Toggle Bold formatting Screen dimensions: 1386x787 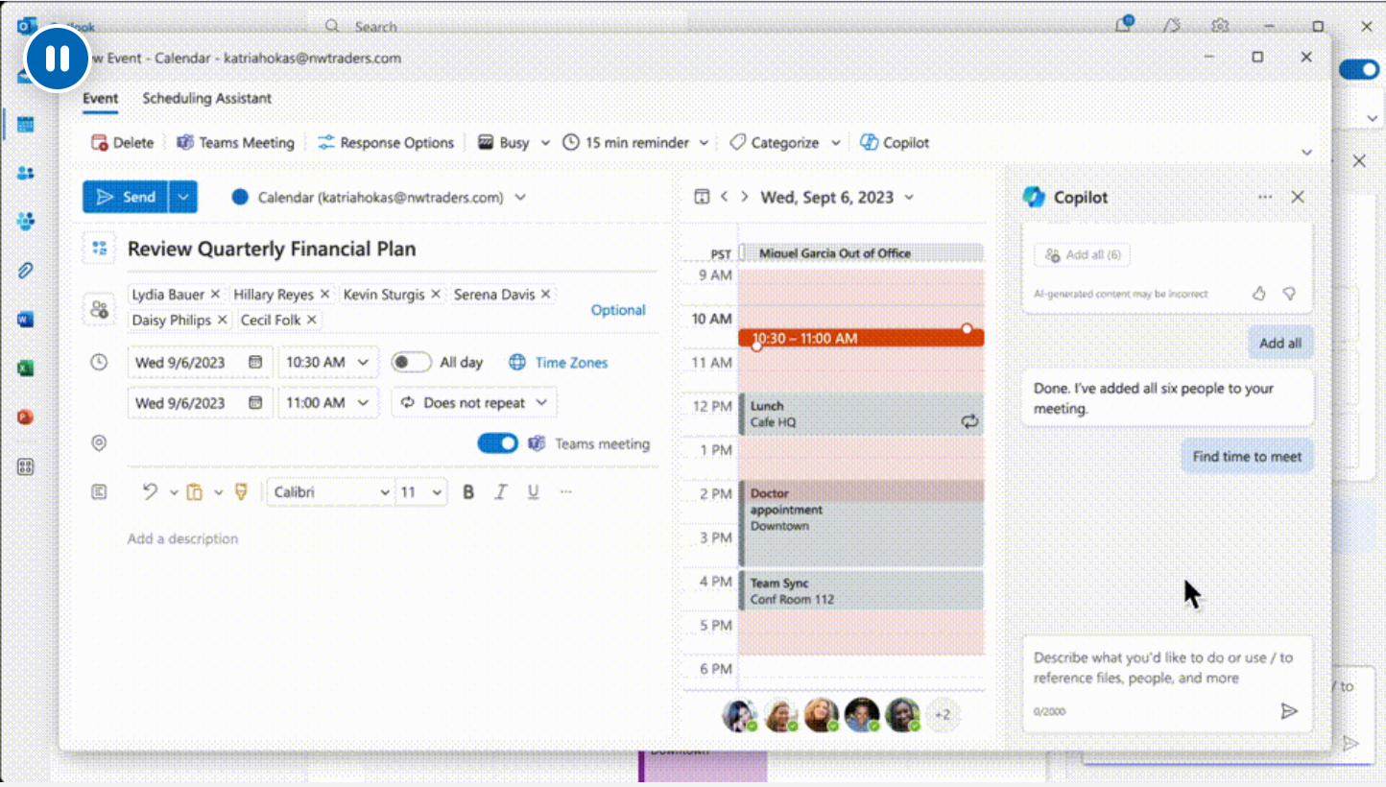[468, 492]
